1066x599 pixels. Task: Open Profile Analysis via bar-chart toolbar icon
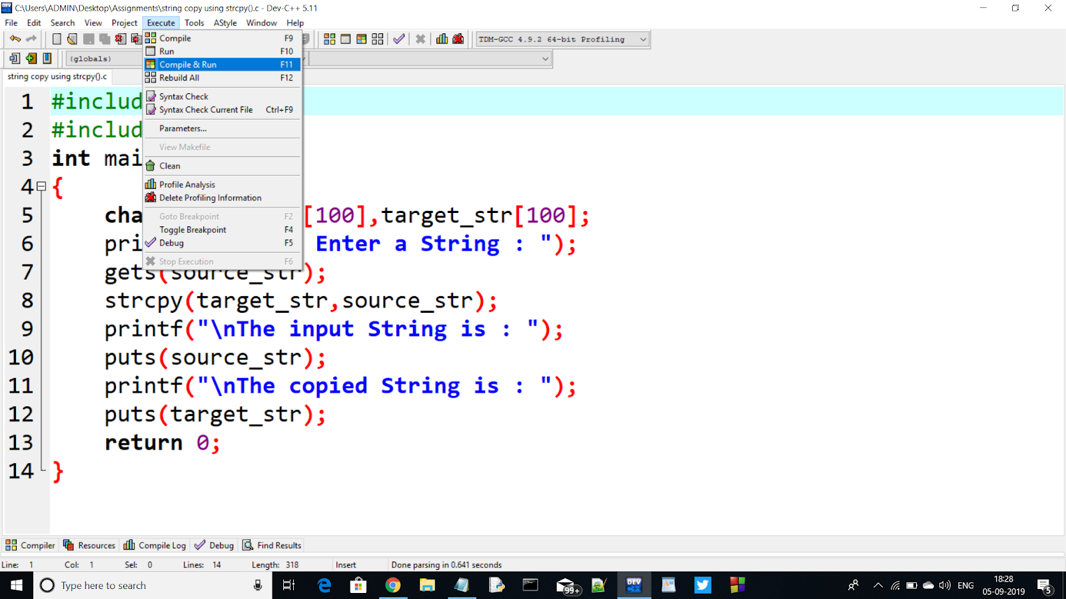[x=441, y=39]
